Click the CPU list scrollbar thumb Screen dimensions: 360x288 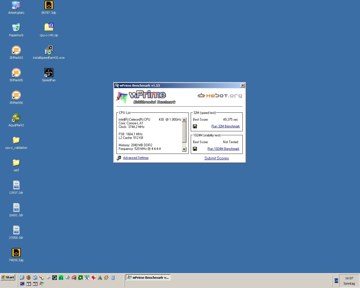tap(184, 132)
